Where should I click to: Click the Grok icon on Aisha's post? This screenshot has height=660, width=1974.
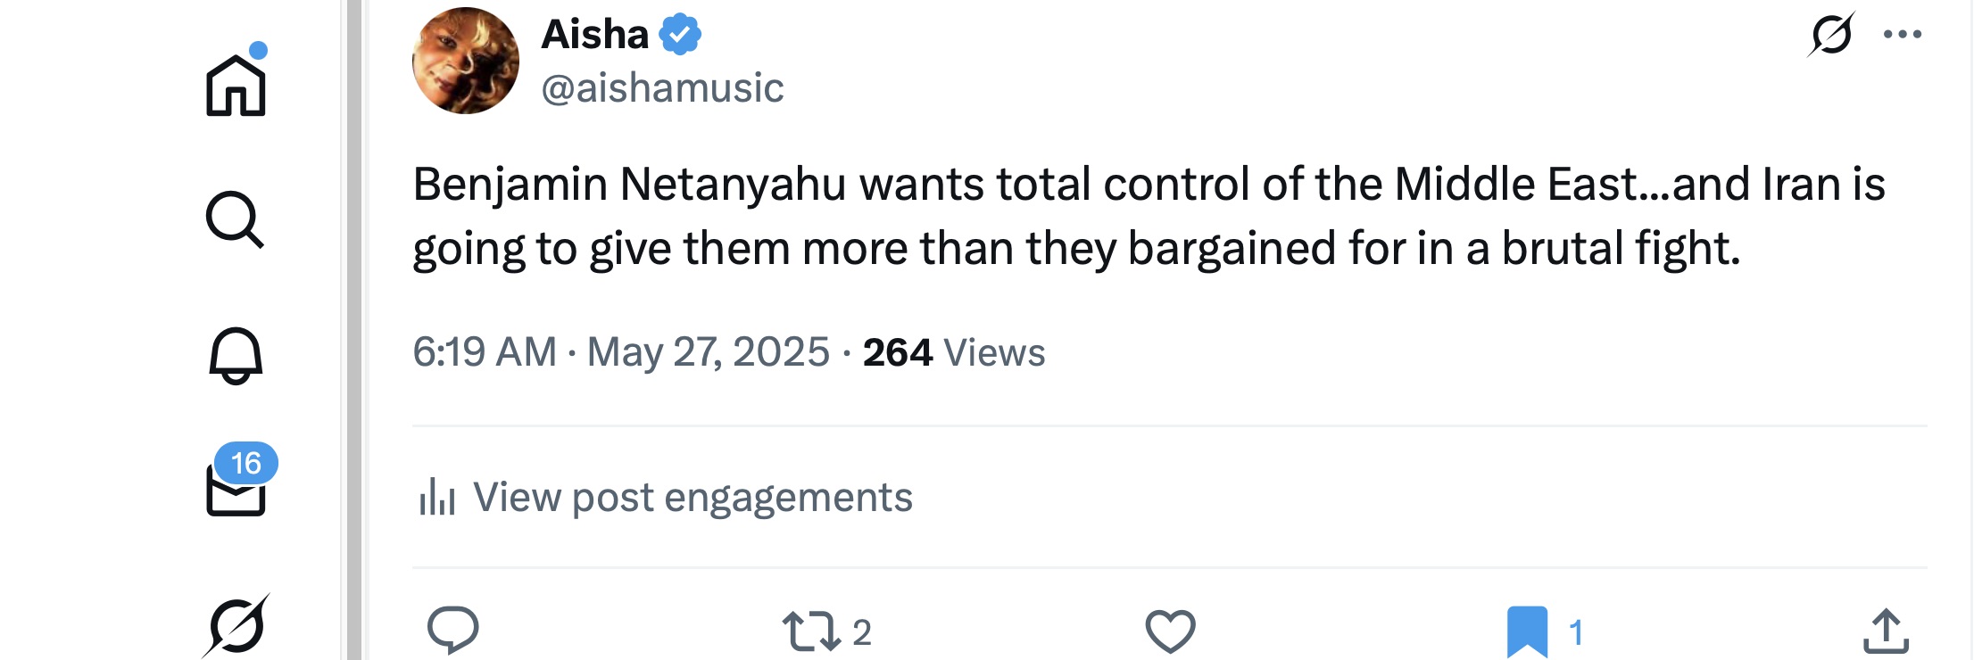pyautogui.click(x=1831, y=35)
